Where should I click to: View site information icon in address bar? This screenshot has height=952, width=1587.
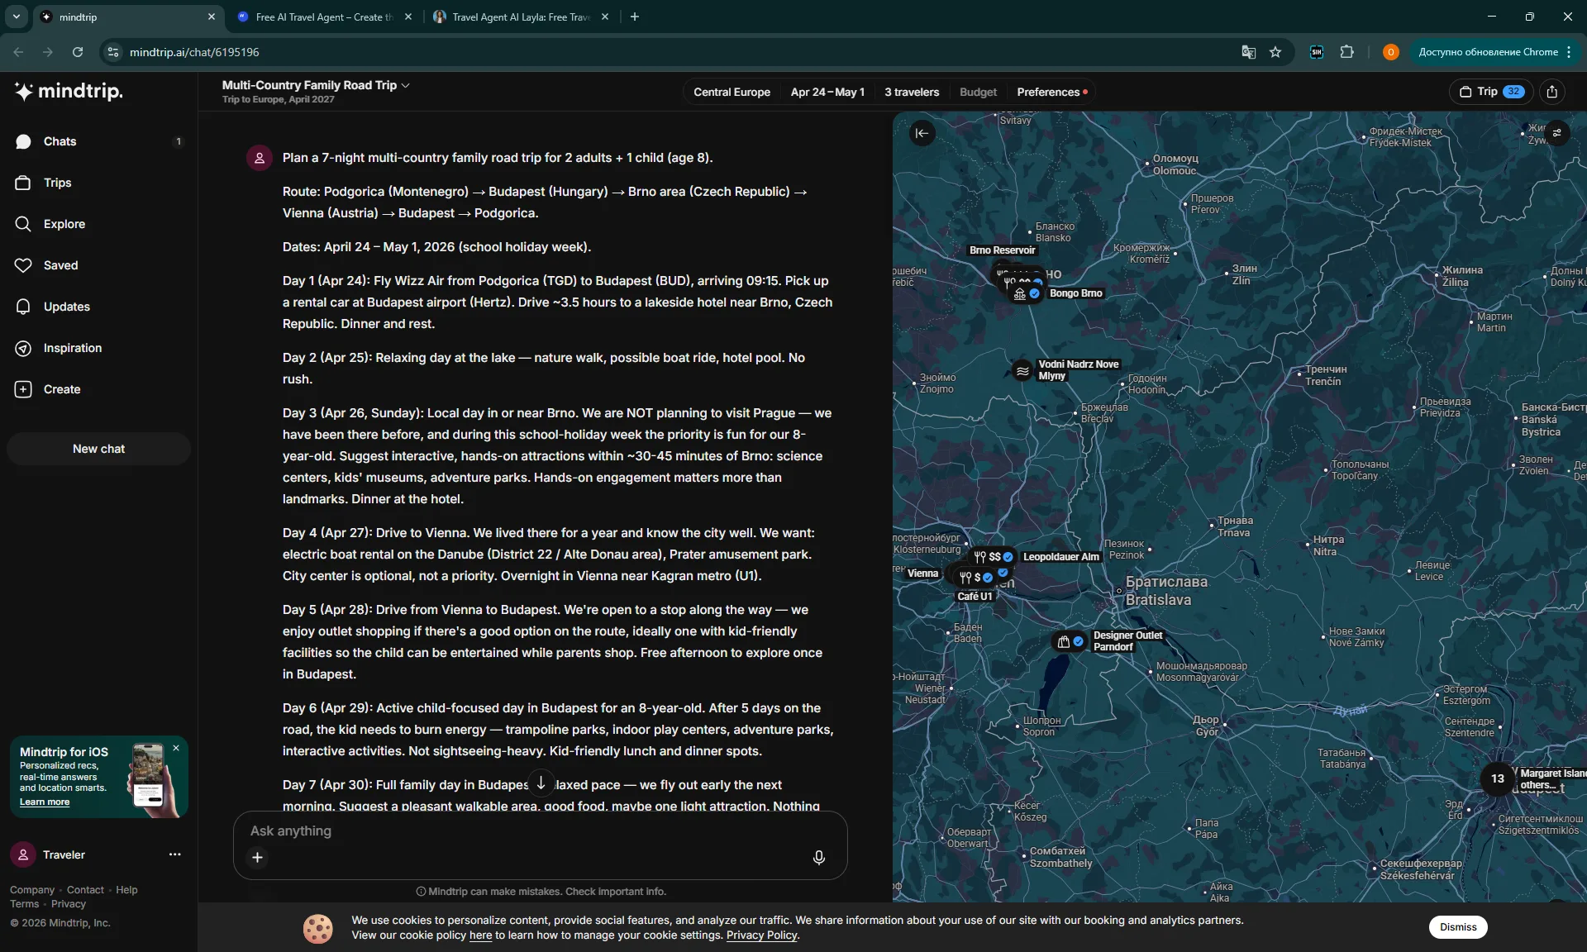[113, 52]
